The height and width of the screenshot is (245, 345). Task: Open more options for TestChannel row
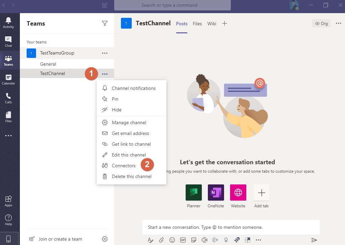[x=105, y=74]
